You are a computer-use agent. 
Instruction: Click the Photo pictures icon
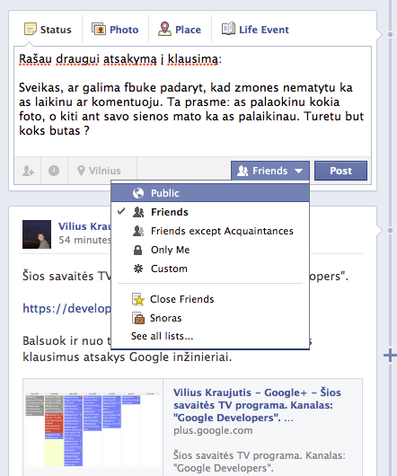tap(99, 29)
